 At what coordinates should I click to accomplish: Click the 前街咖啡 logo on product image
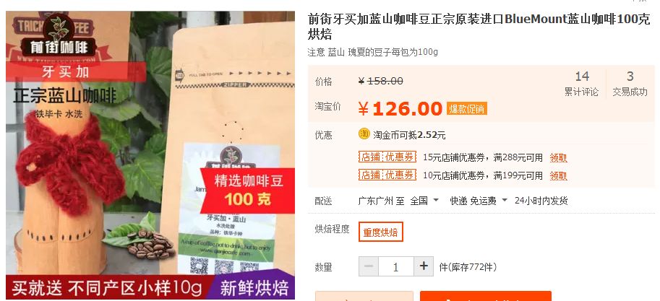59,39
